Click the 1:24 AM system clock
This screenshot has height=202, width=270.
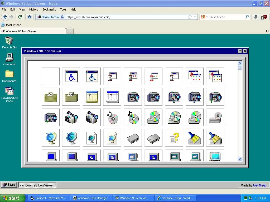point(260,198)
